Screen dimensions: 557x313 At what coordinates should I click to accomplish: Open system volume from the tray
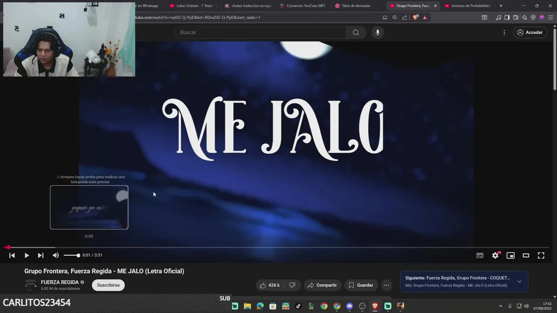(x=526, y=306)
